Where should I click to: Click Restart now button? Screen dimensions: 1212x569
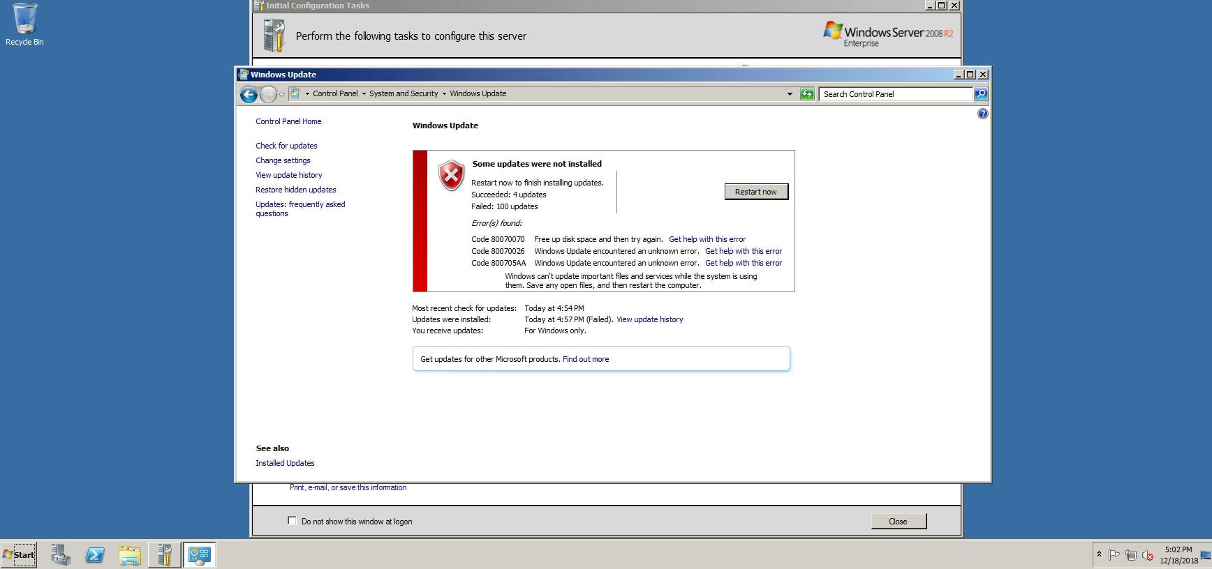[756, 192]
